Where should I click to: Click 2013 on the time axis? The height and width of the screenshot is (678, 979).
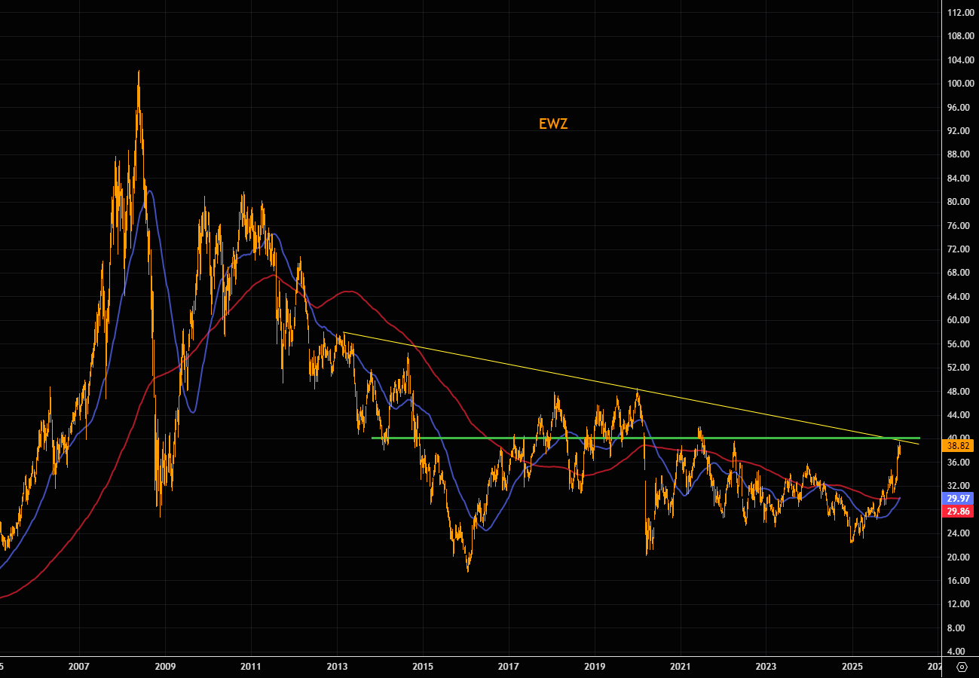[x=337, y=667]
